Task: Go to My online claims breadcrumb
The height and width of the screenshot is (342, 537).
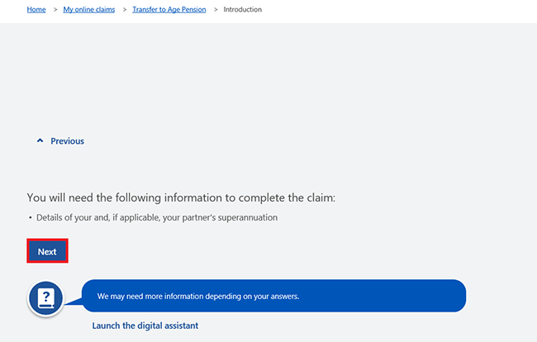Action: click(89, 10)
